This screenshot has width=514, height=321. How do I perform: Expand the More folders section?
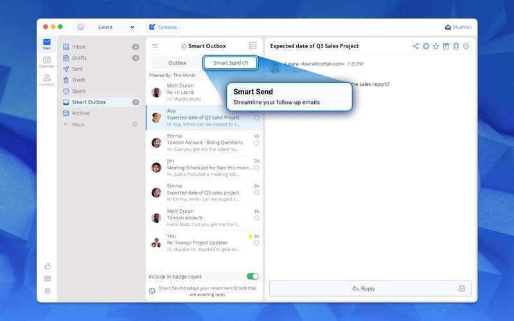tap(66, 125)
